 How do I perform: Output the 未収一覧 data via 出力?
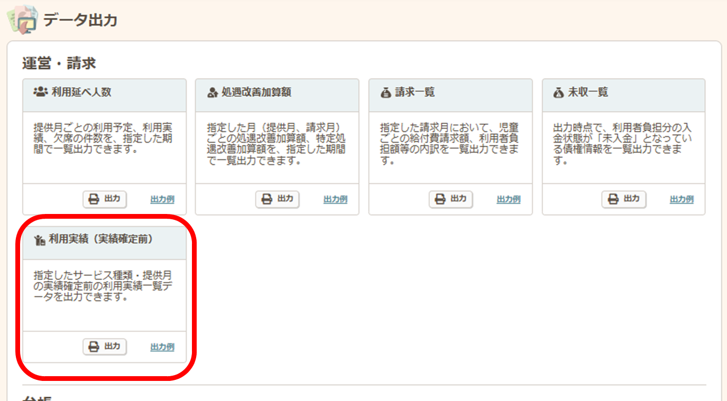pyautogui.click(x=624, y=199)
